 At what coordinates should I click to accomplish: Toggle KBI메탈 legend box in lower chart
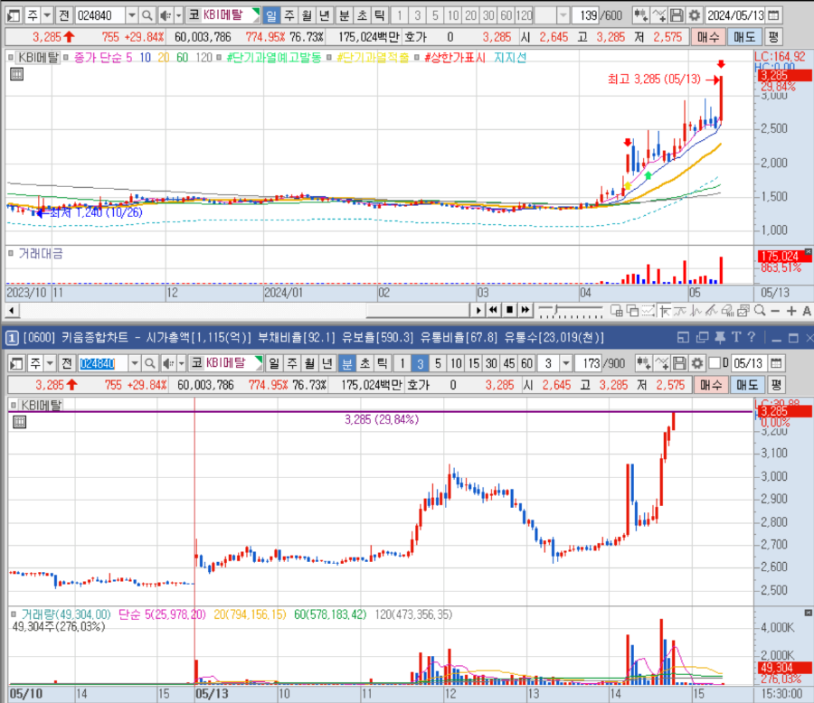tap(14, 405)
